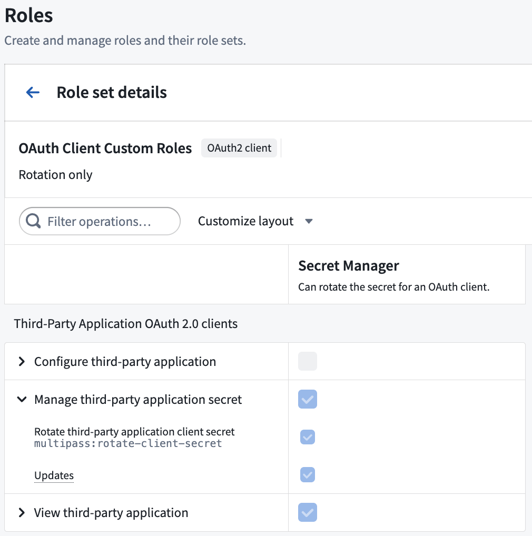The width and height of the screenshot is (532, 536).
Task: Click the chevron beside Configure third-party application
Action: [x=22, y=361]
